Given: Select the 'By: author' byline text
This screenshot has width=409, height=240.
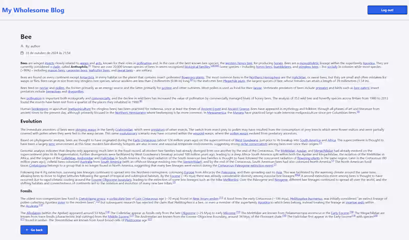Looking at the screenshot, I should (x=33, y=46).
